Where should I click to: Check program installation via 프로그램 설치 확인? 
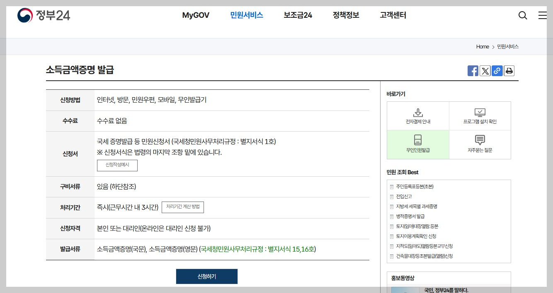480,115
